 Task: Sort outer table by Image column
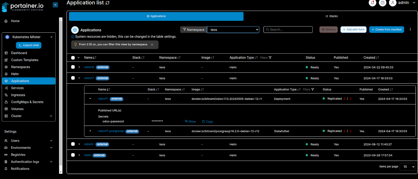[208, 57]
